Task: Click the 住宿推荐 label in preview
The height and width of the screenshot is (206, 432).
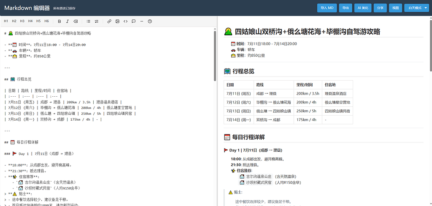Action: (x=244, y=171)
